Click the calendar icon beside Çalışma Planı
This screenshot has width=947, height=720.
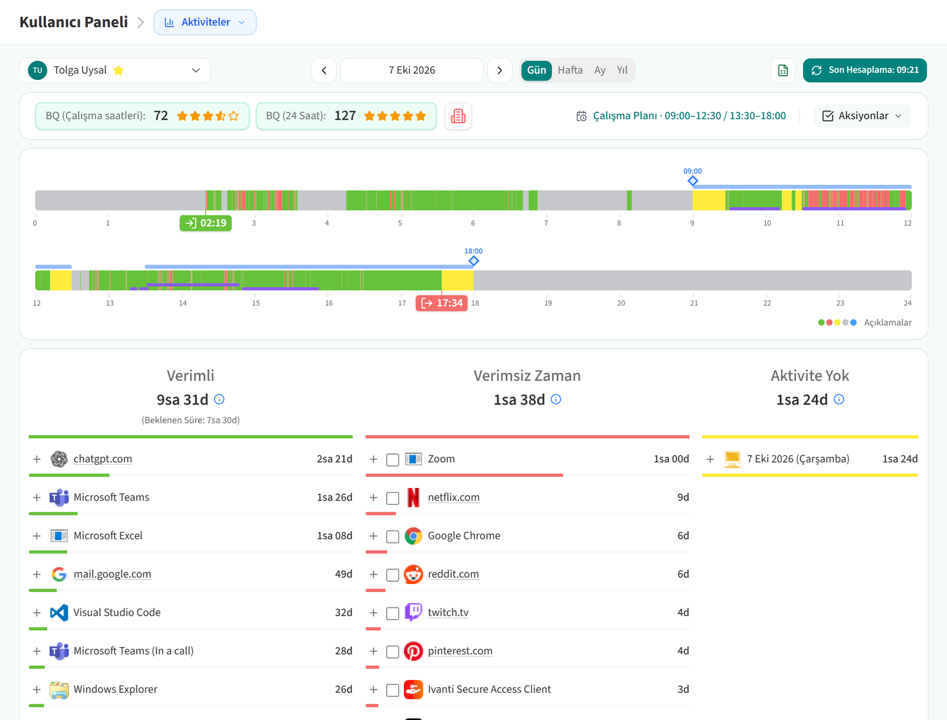[582, 116]
